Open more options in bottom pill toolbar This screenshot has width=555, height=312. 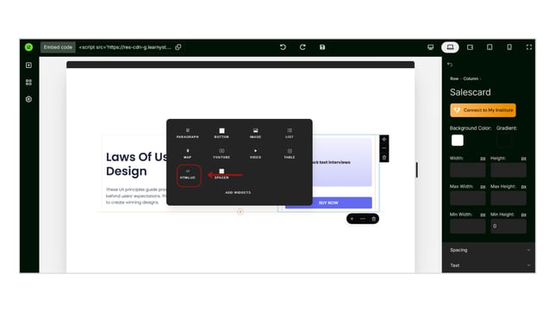363,219
